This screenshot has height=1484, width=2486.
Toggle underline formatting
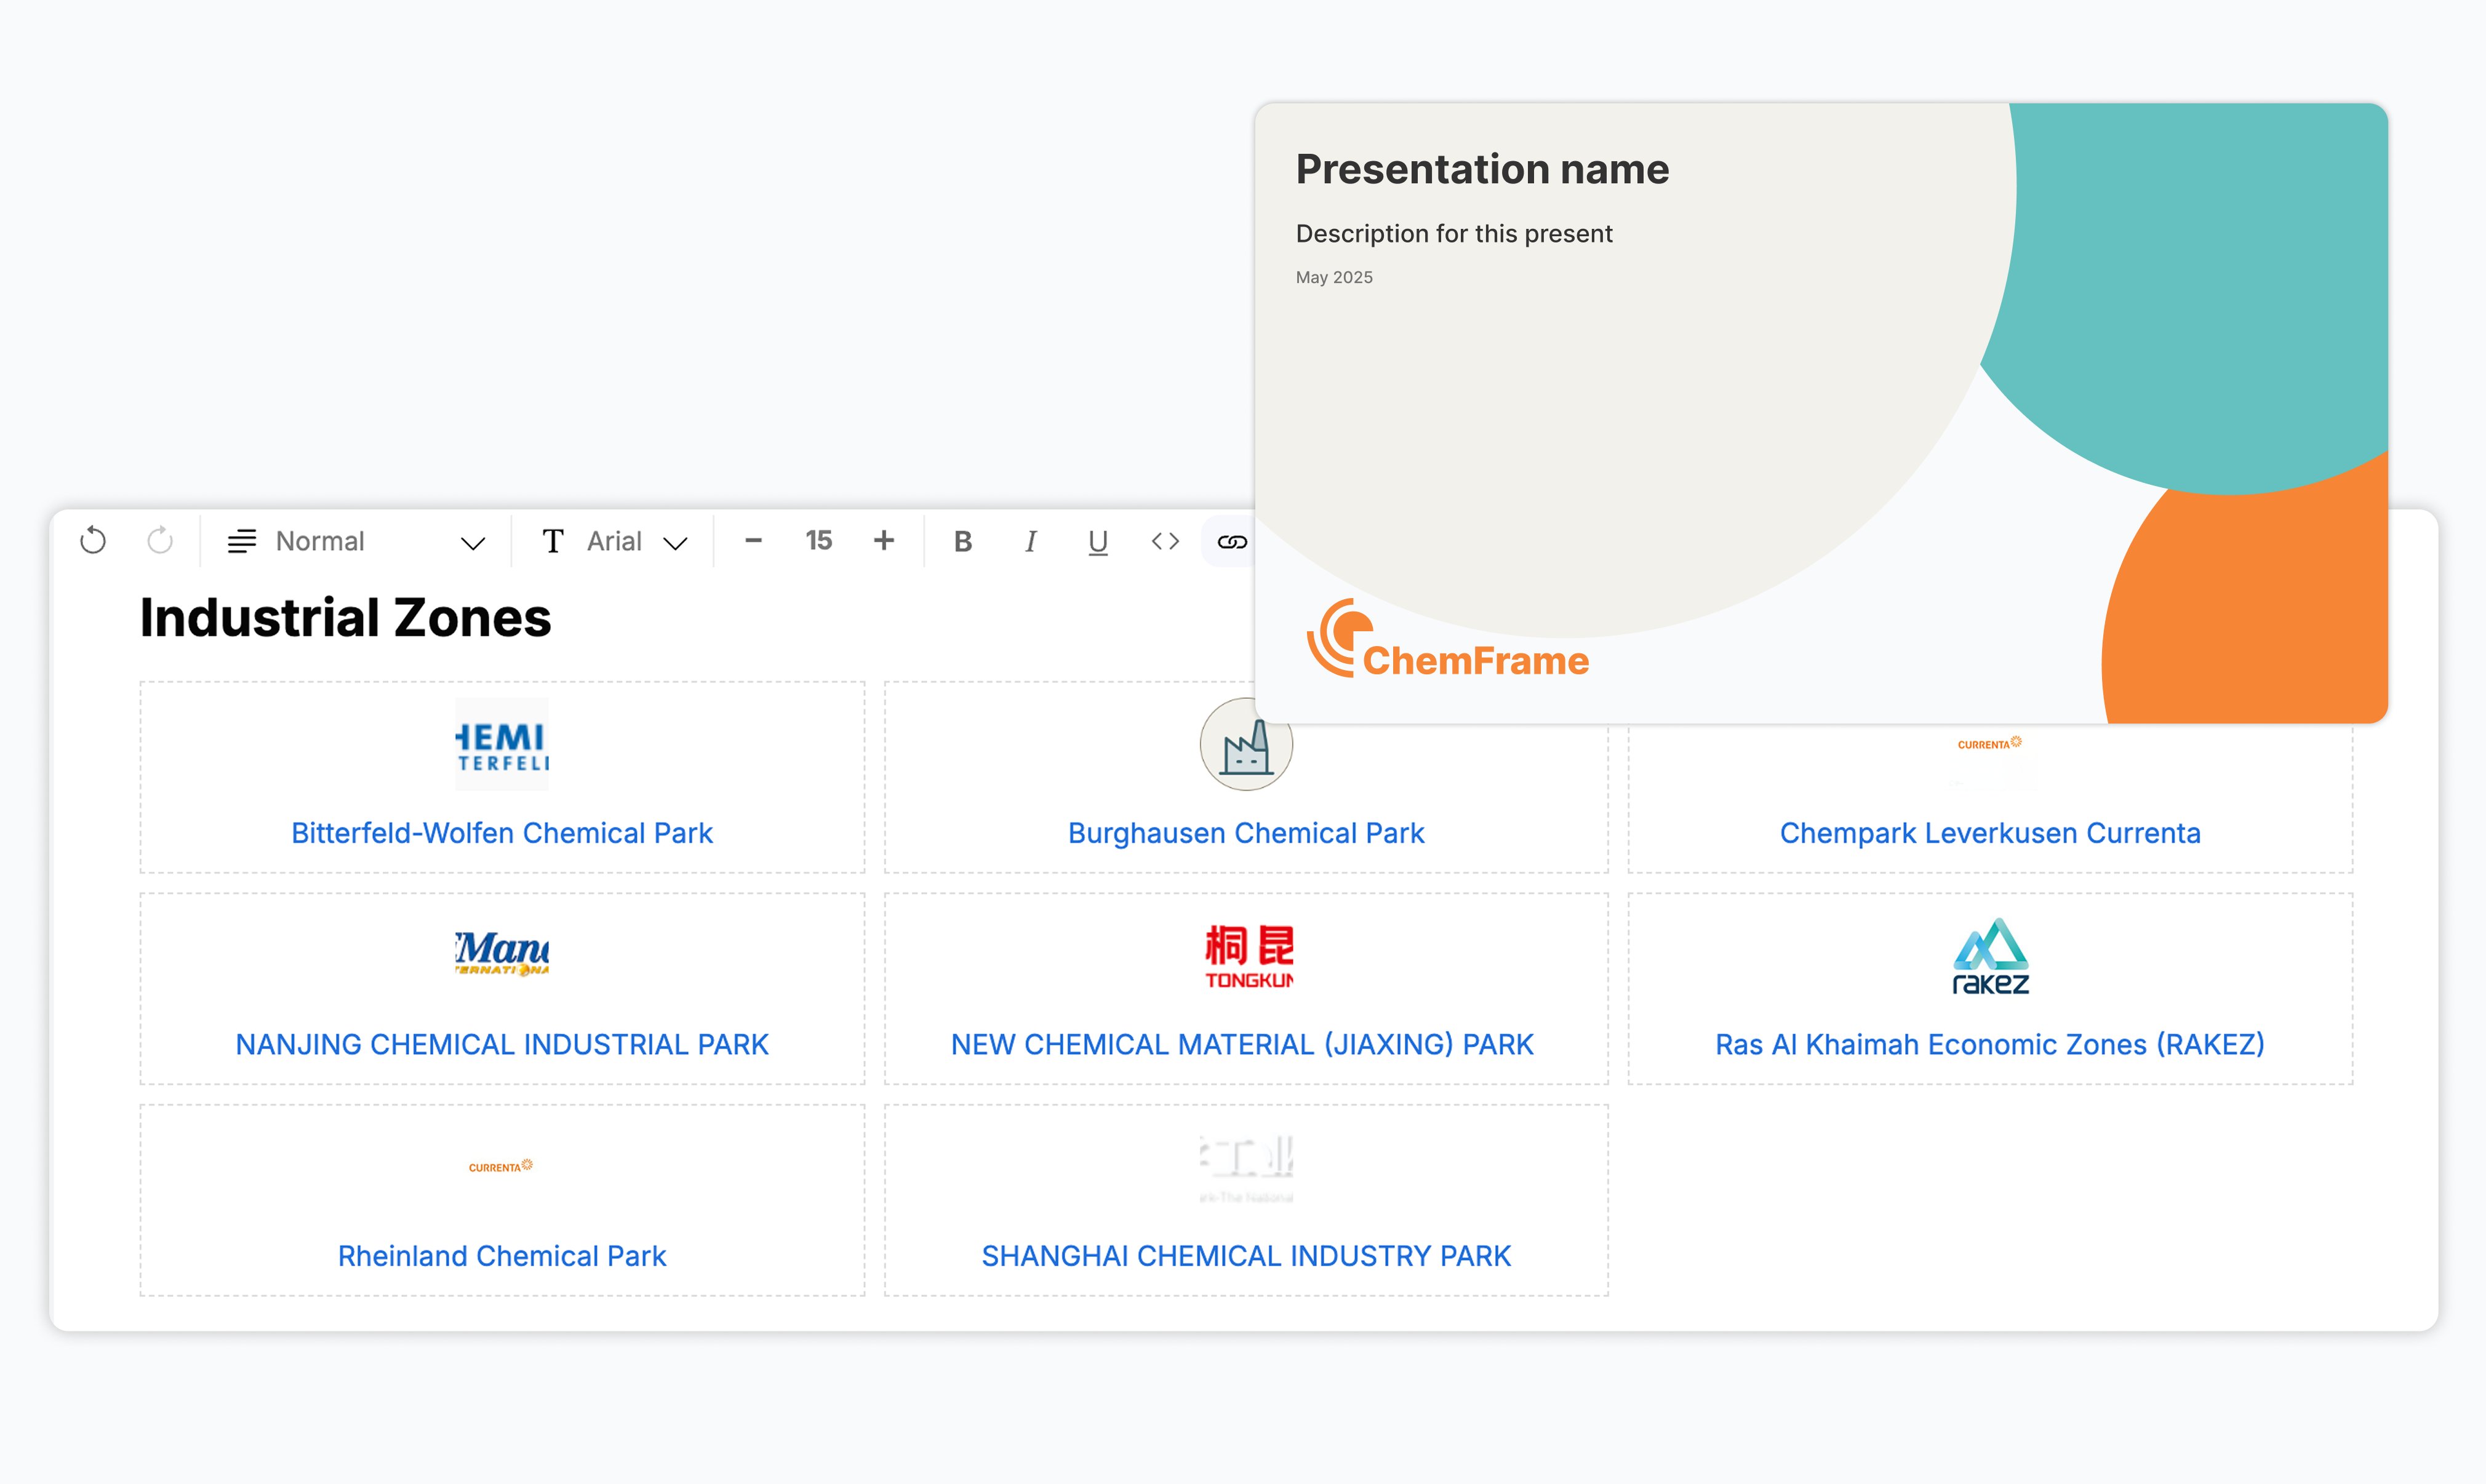tap(1098, 542)
